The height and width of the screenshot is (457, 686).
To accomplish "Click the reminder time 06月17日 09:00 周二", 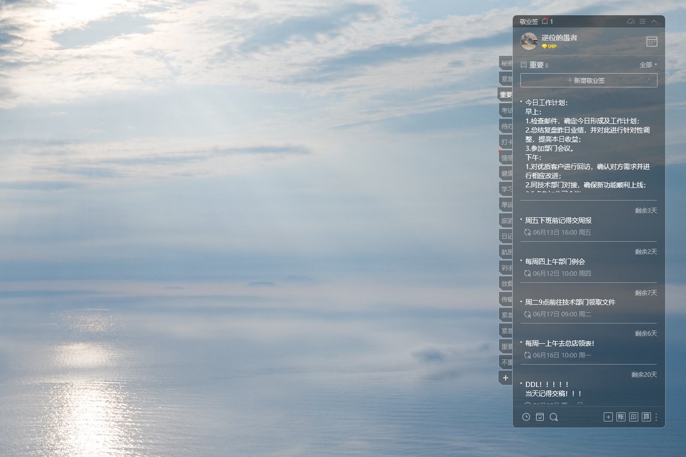I will point(562,314).
